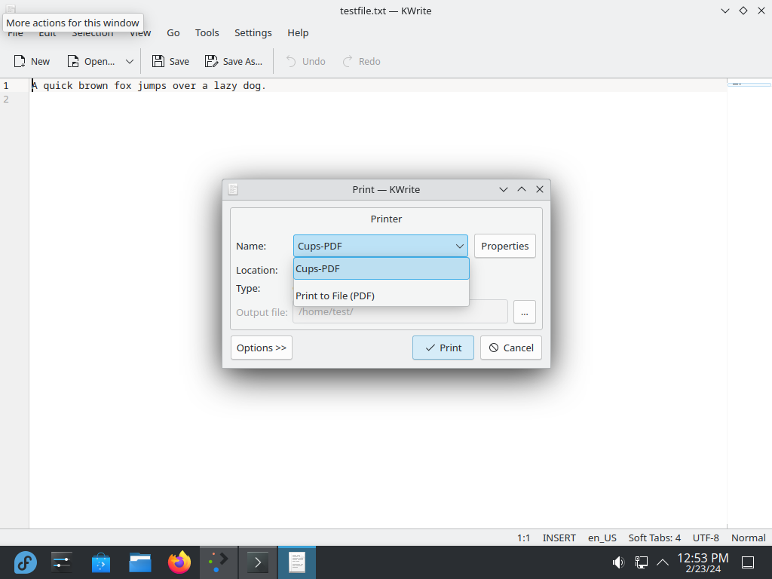Minimize the Print dialog window
This screenshot has width=772, height=579.
pos(503,189)
